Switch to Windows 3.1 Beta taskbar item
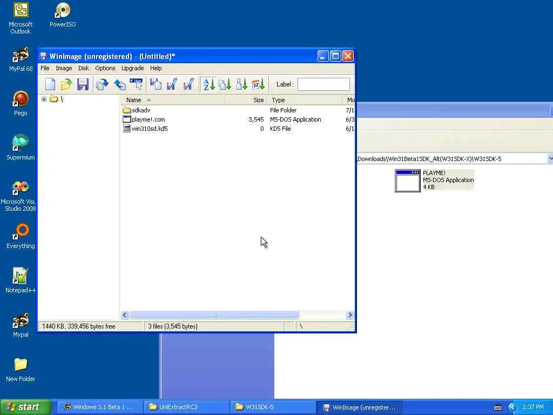 100,407
